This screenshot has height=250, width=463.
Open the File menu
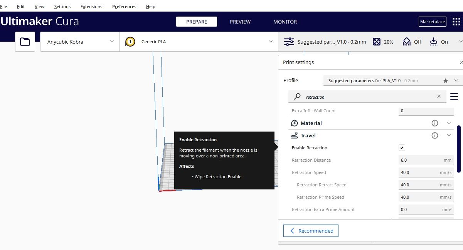pos(3,7)
